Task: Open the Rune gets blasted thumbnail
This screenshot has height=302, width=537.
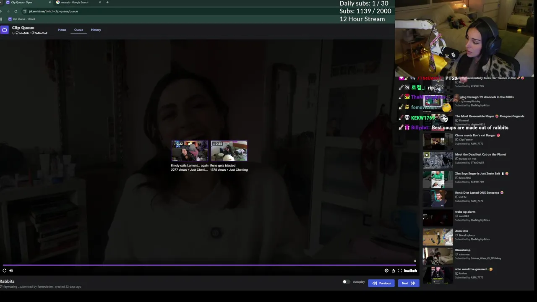Action: coord(229,151)
